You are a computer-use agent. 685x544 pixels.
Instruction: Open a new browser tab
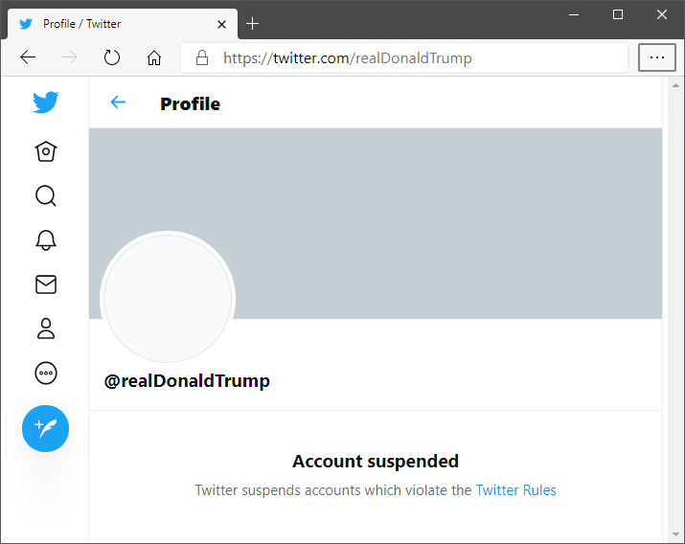coord(252,24)
